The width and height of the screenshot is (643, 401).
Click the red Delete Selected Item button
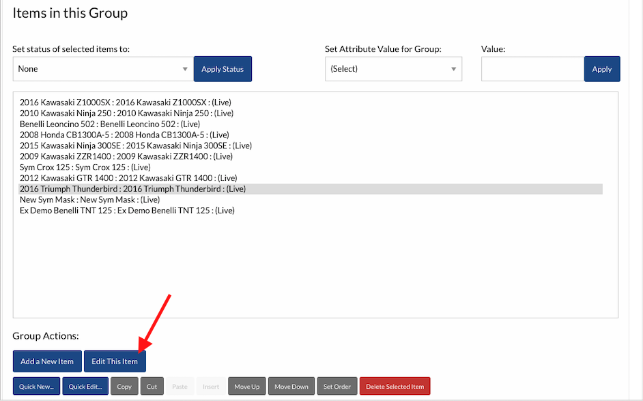pos(395,387)
